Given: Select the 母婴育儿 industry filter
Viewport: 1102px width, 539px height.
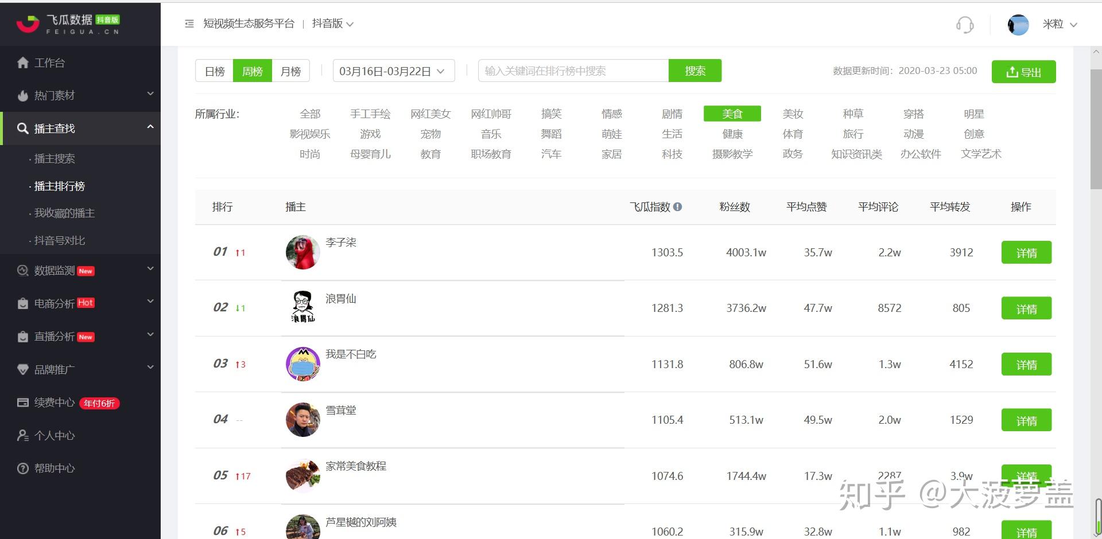Looking at the screenshot, I should click(370, 154).
